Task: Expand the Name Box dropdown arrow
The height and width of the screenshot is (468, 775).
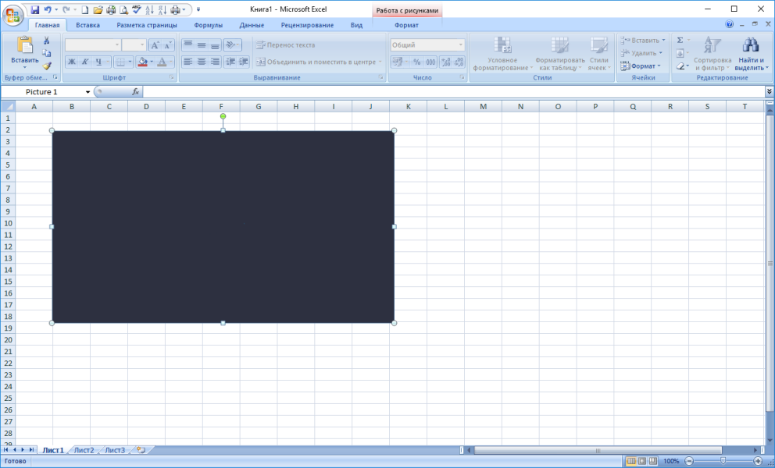Action: pyautogui.click(x=87, y=92)
